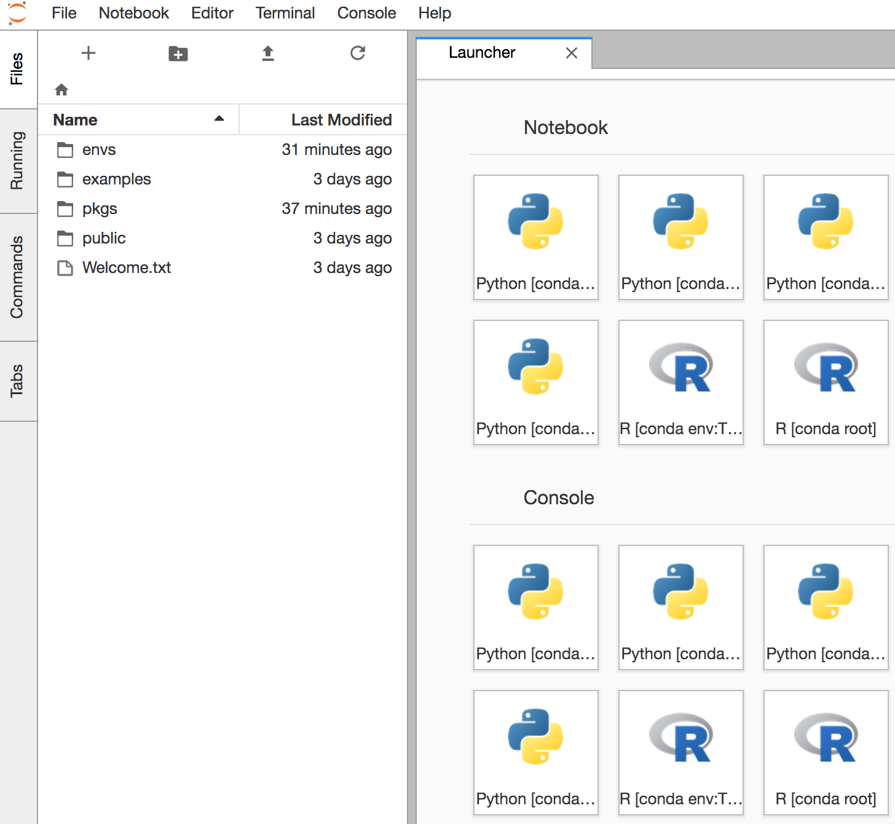Switch to the Files sidebar tab

pyautogui.click(x=18, y=69)
